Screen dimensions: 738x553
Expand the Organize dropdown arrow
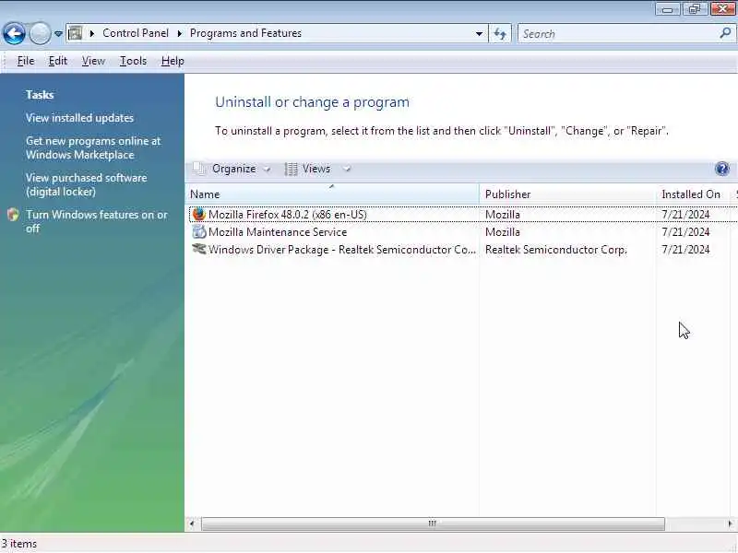click(x=267, y=170)
